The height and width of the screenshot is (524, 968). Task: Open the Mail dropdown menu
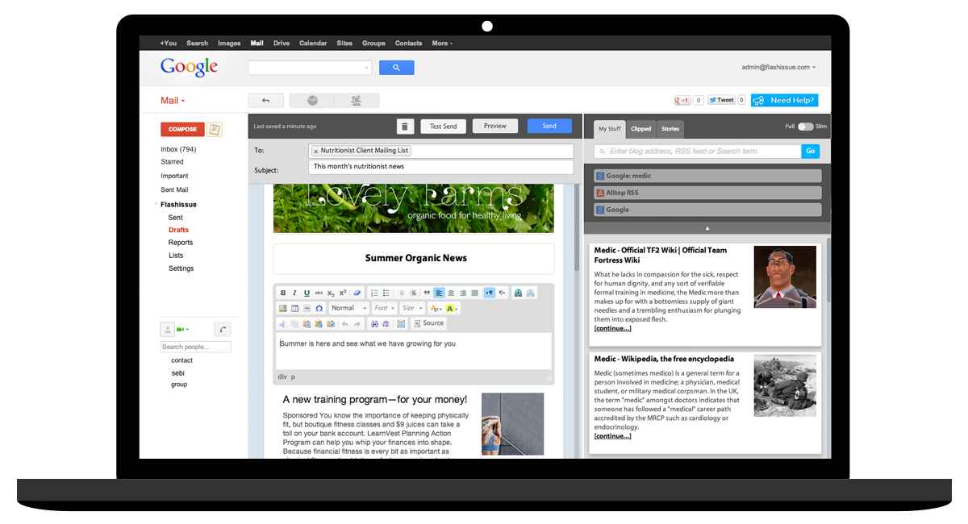coord(173,101)
